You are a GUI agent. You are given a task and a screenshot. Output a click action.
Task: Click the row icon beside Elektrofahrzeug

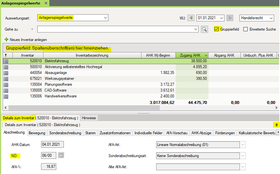point(6,61)
